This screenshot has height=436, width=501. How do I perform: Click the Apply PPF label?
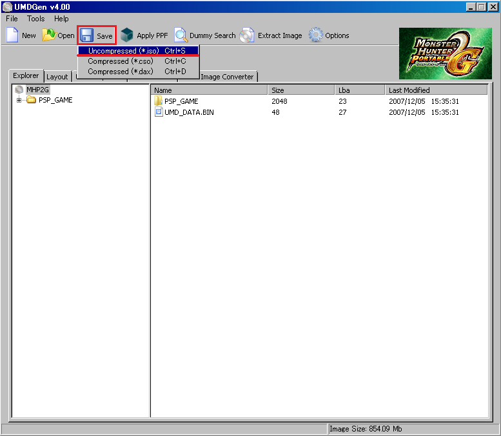click(152, 35)
